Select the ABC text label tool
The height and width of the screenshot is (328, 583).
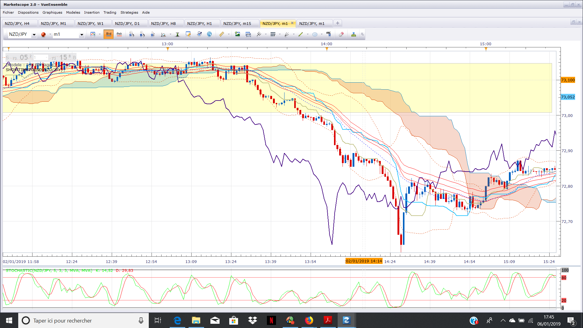[329, 34]
